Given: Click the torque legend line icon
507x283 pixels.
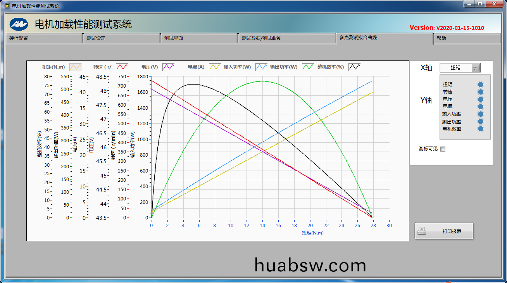Looking at the screenshot, I should point(76,67).
